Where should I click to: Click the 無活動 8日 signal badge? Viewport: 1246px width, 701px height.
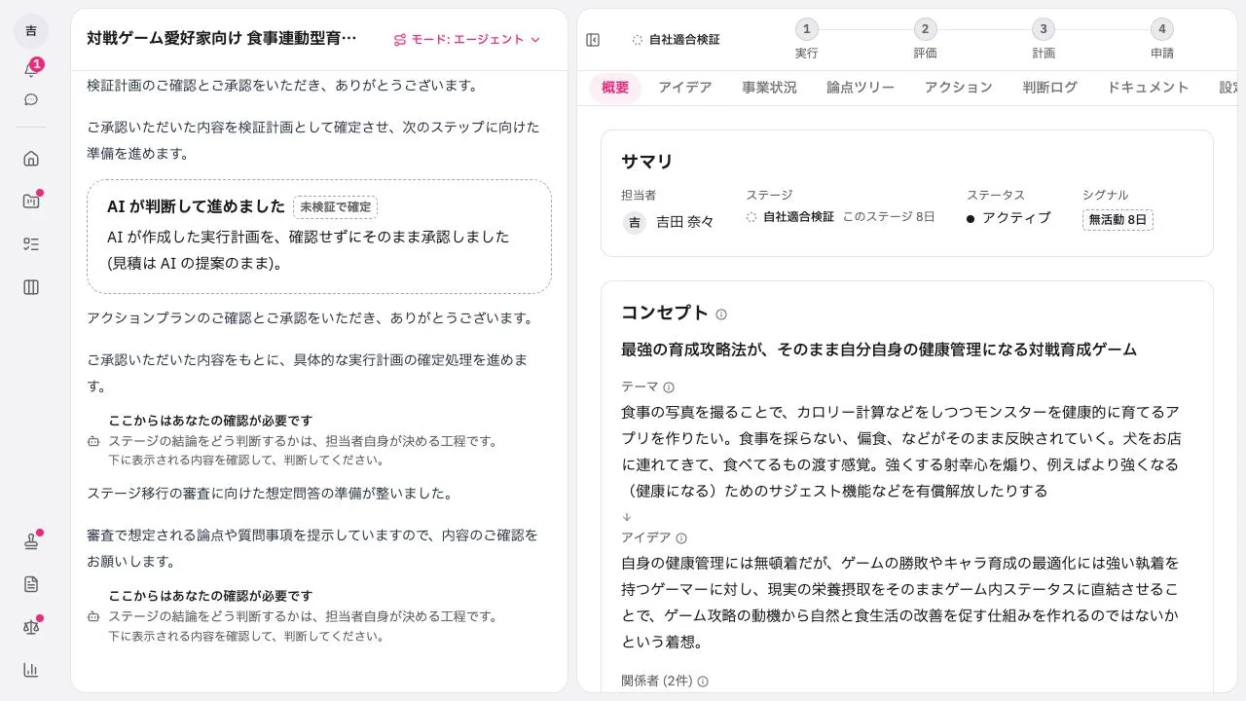[x=1118, y=220]
